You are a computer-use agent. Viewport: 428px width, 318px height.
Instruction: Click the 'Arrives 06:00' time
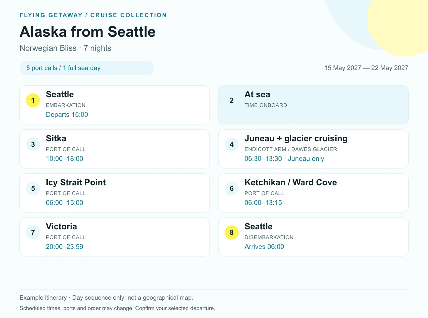264,247
